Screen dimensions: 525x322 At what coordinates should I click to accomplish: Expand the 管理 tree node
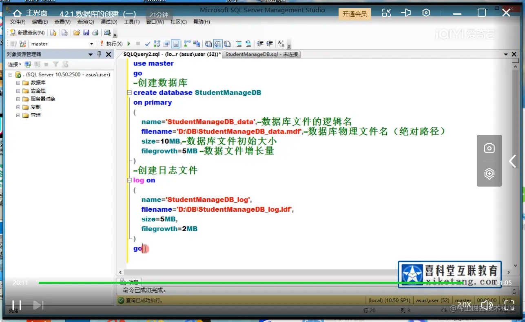(x=18, y=115)
